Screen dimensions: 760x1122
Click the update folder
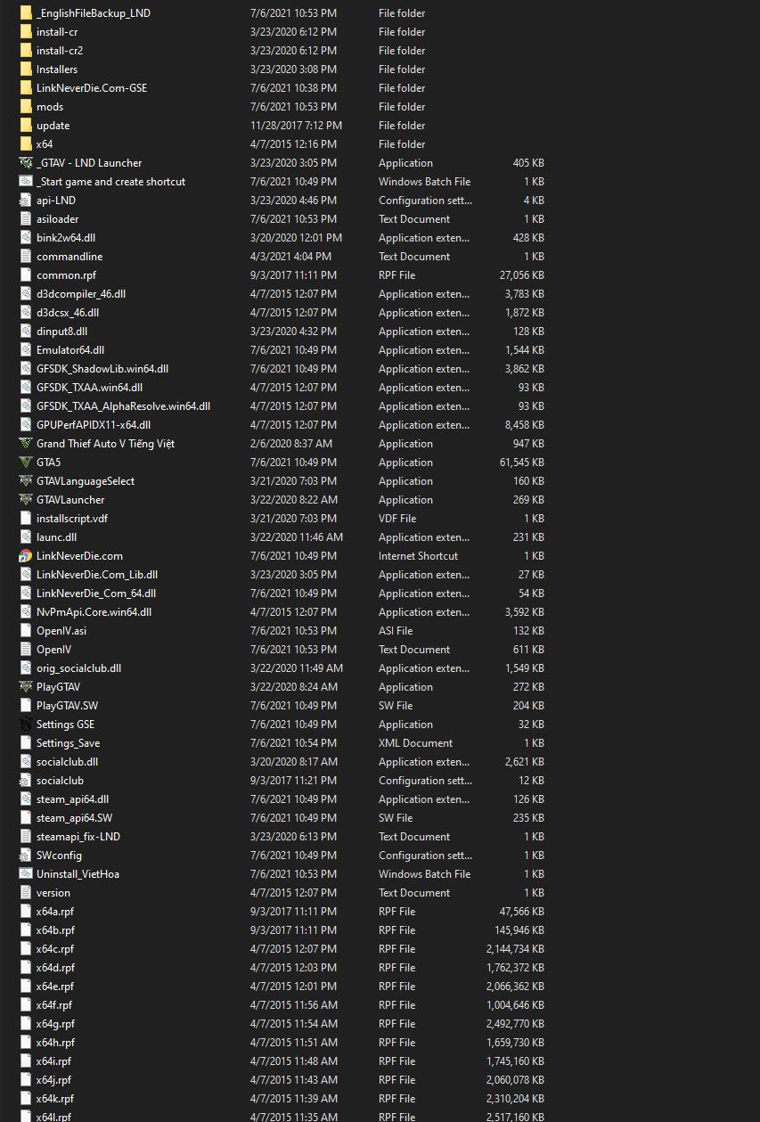pos(26,125)
